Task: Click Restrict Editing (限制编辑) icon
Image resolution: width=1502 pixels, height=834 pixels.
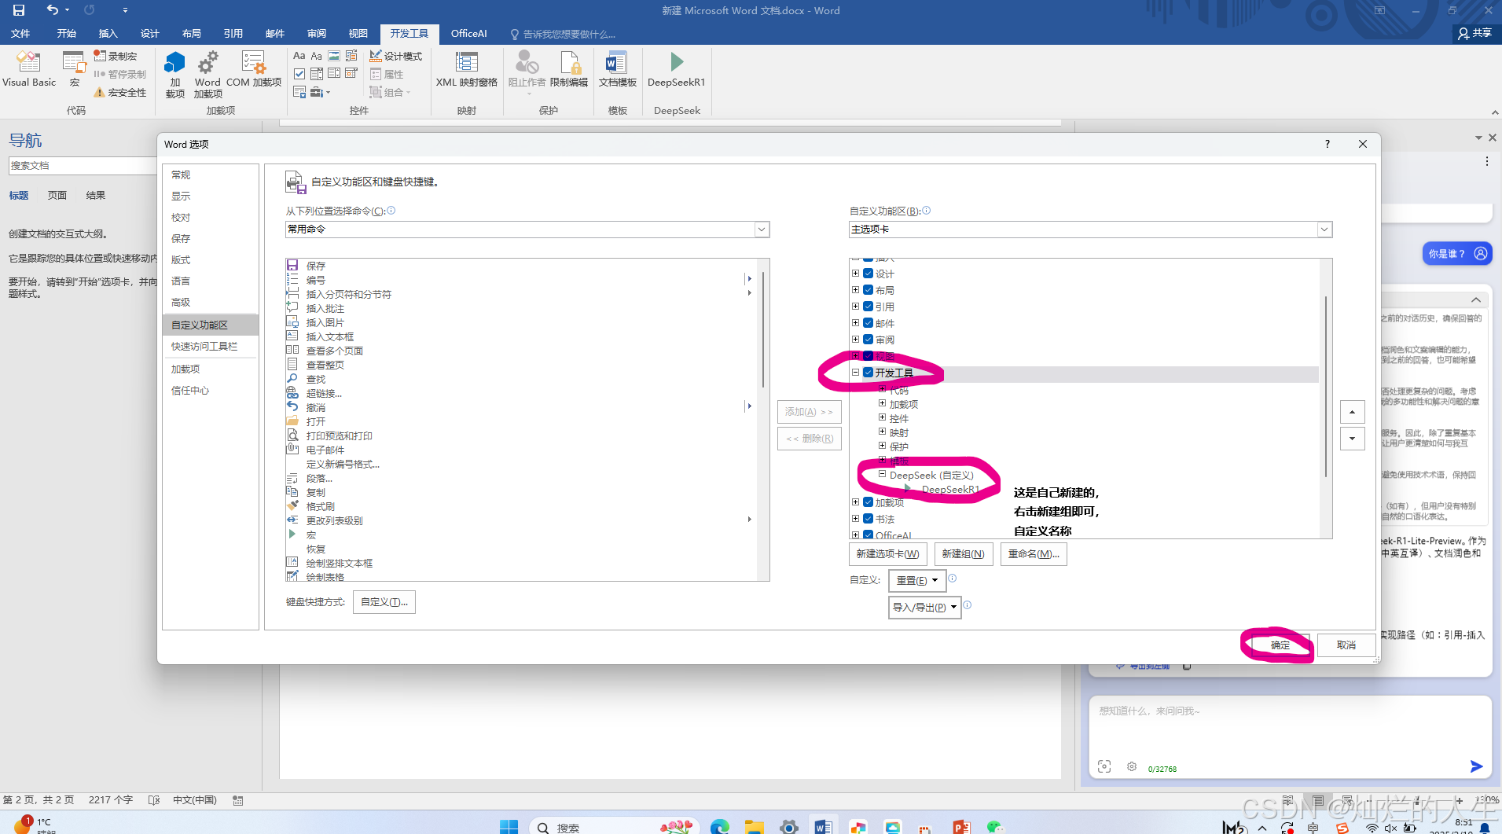Action: [568, 69]
